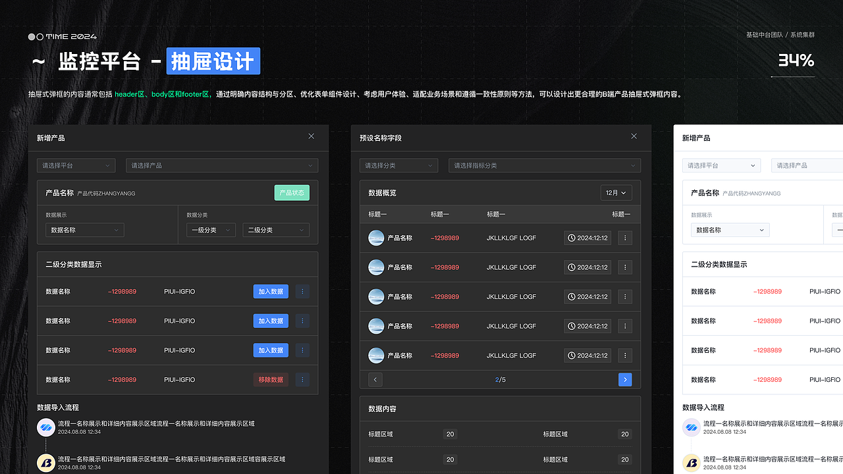Click the highlighted 抽屉设计 title

point(213,61)
